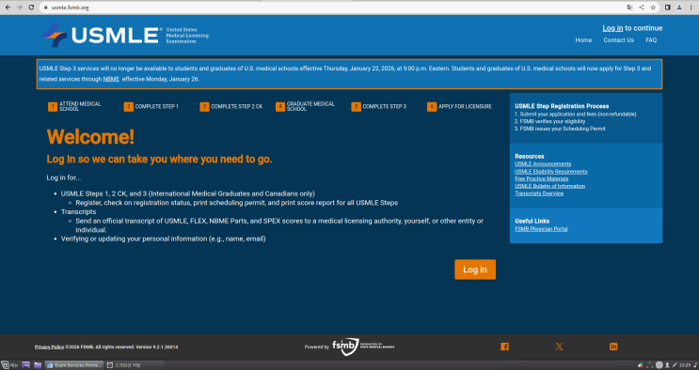This screenshot has width=699, height=370.
Task: Open the Privacy Policy link in the footer
Action: tap(49, 347)
